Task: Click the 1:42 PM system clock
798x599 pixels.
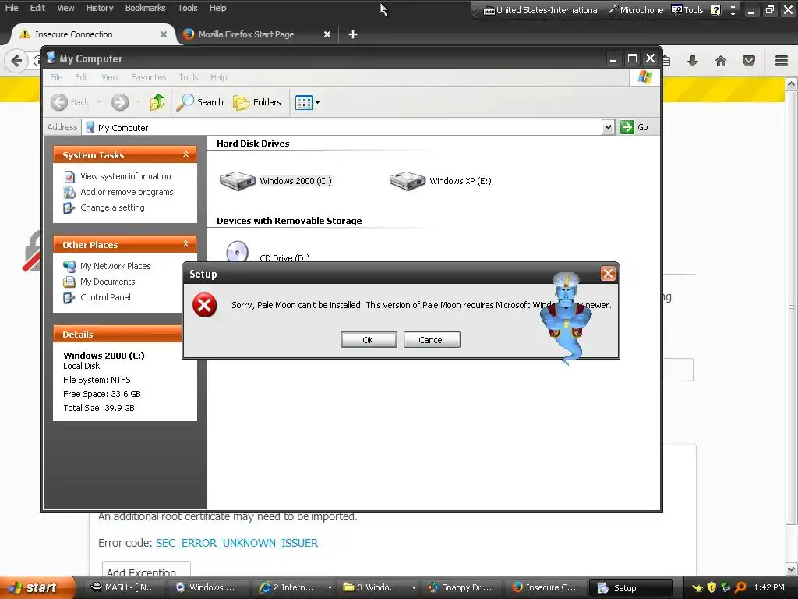Action: coord(769,588)
